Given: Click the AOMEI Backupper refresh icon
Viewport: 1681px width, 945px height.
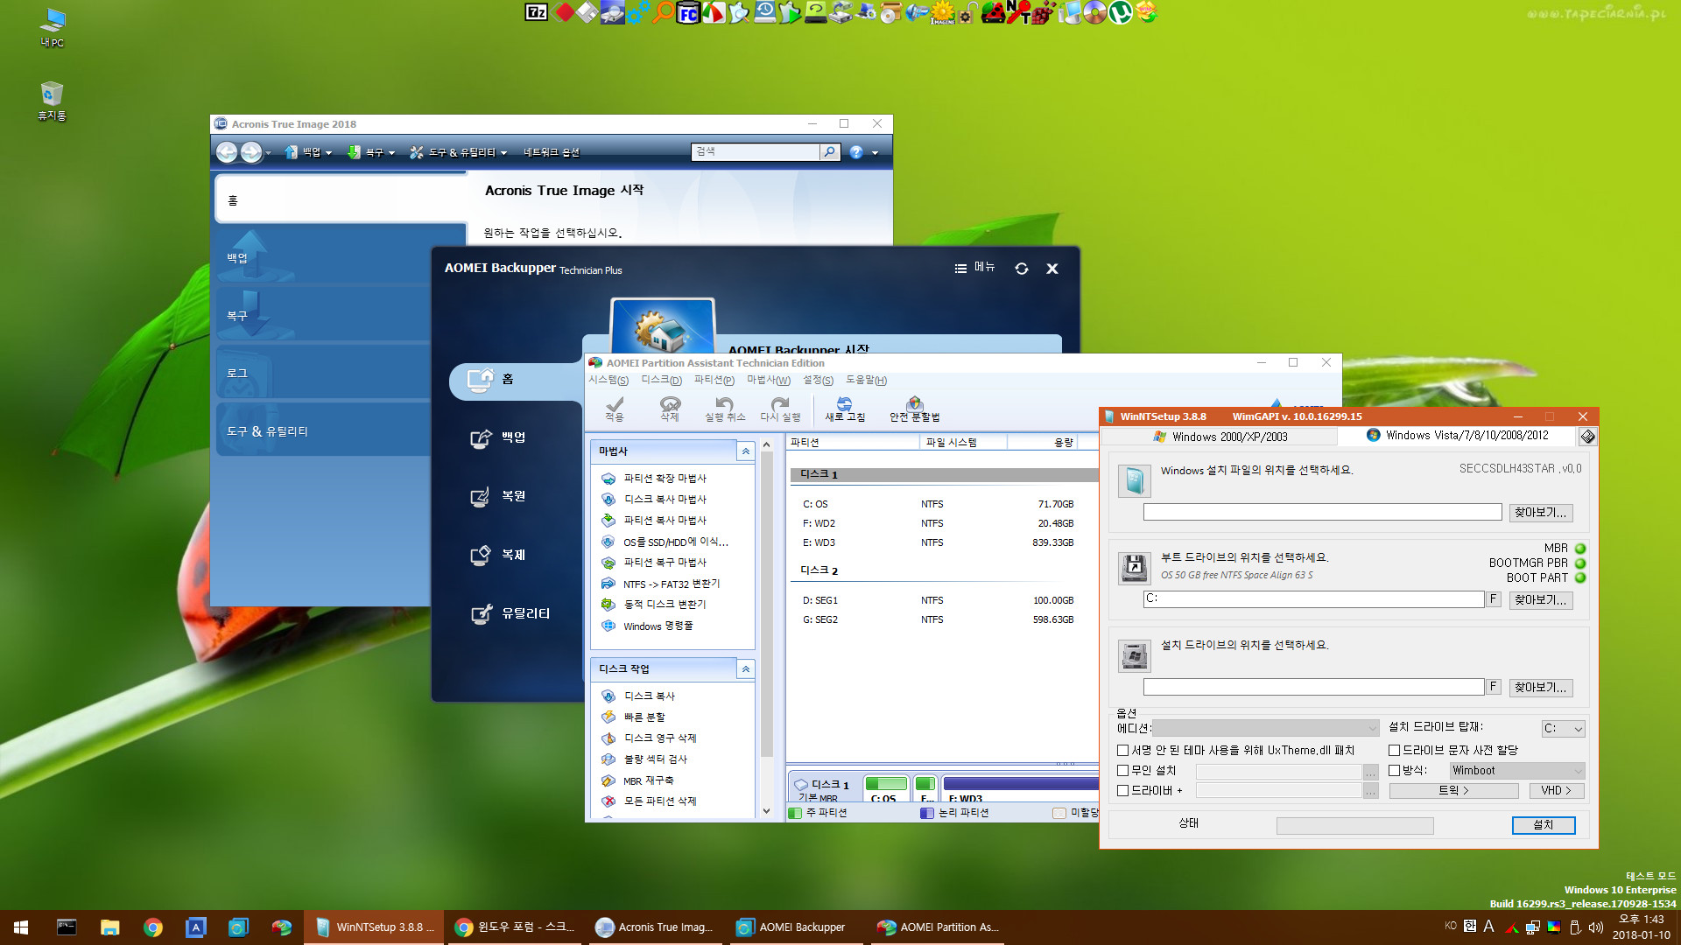Looking at the screenshot, I should (1021, 269).
